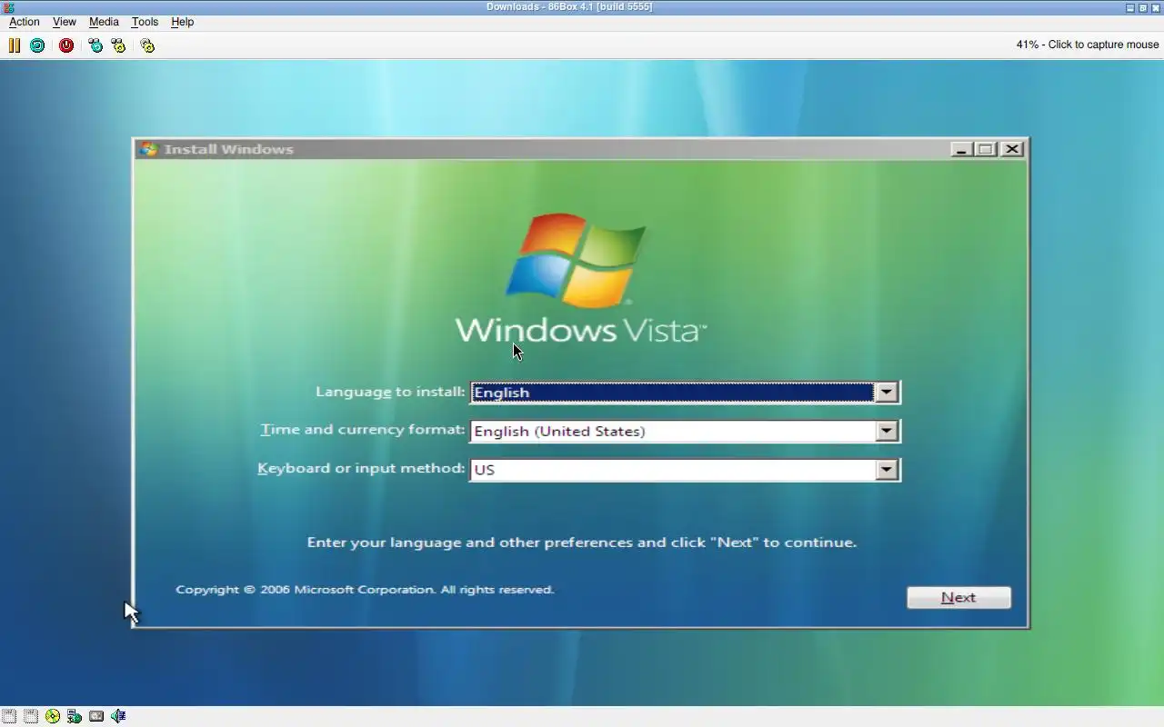Click the Install Windows title text
This screenshot has height=727, width=1164.
click(228, 149)
